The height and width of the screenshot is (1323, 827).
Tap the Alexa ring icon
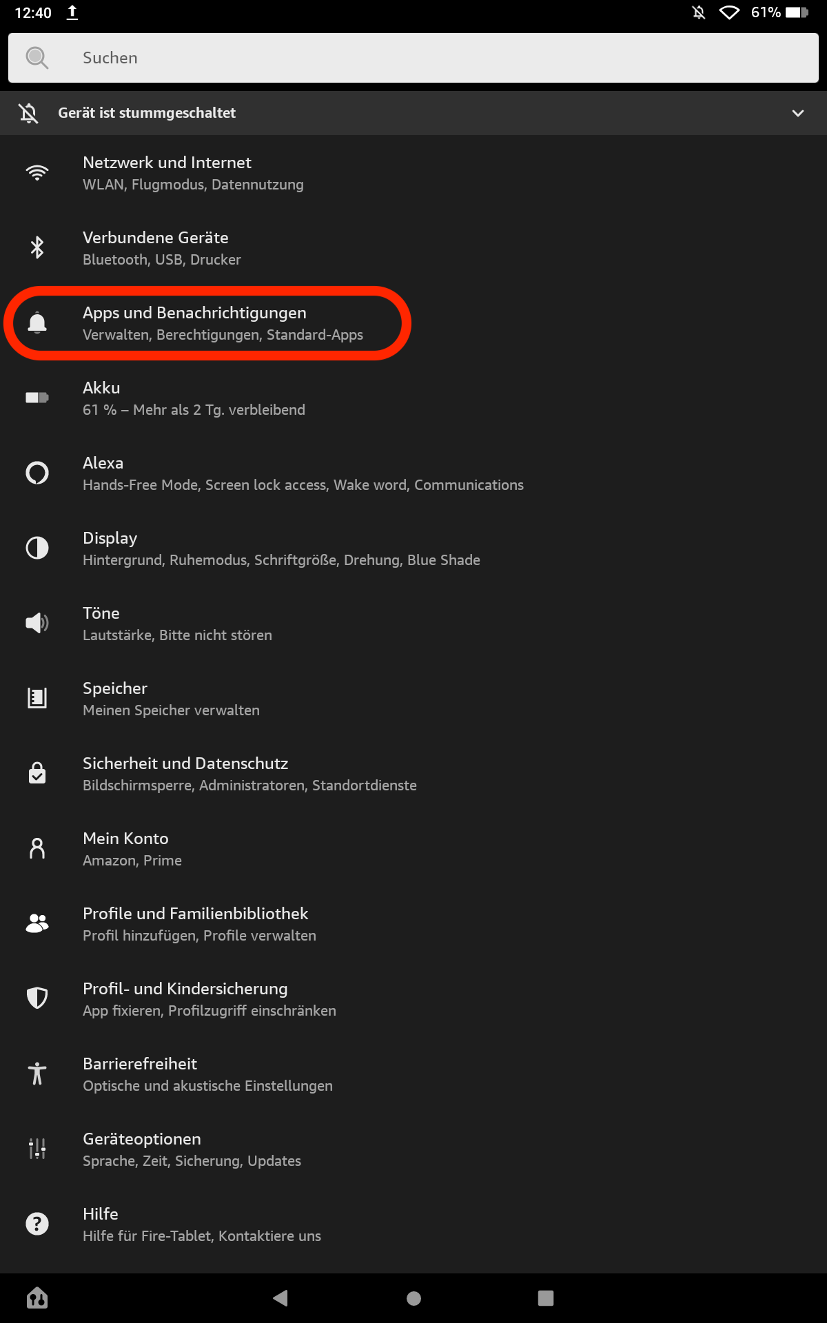click(x=37, y=473)
